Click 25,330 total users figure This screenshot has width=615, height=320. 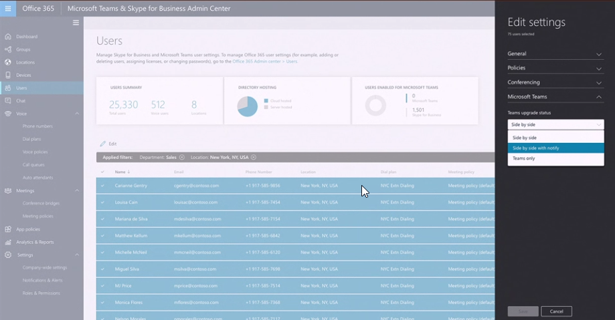coord(124,105)
